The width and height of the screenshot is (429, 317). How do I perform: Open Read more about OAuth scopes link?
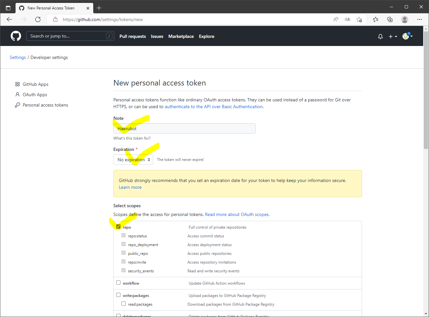coord(237,214)
